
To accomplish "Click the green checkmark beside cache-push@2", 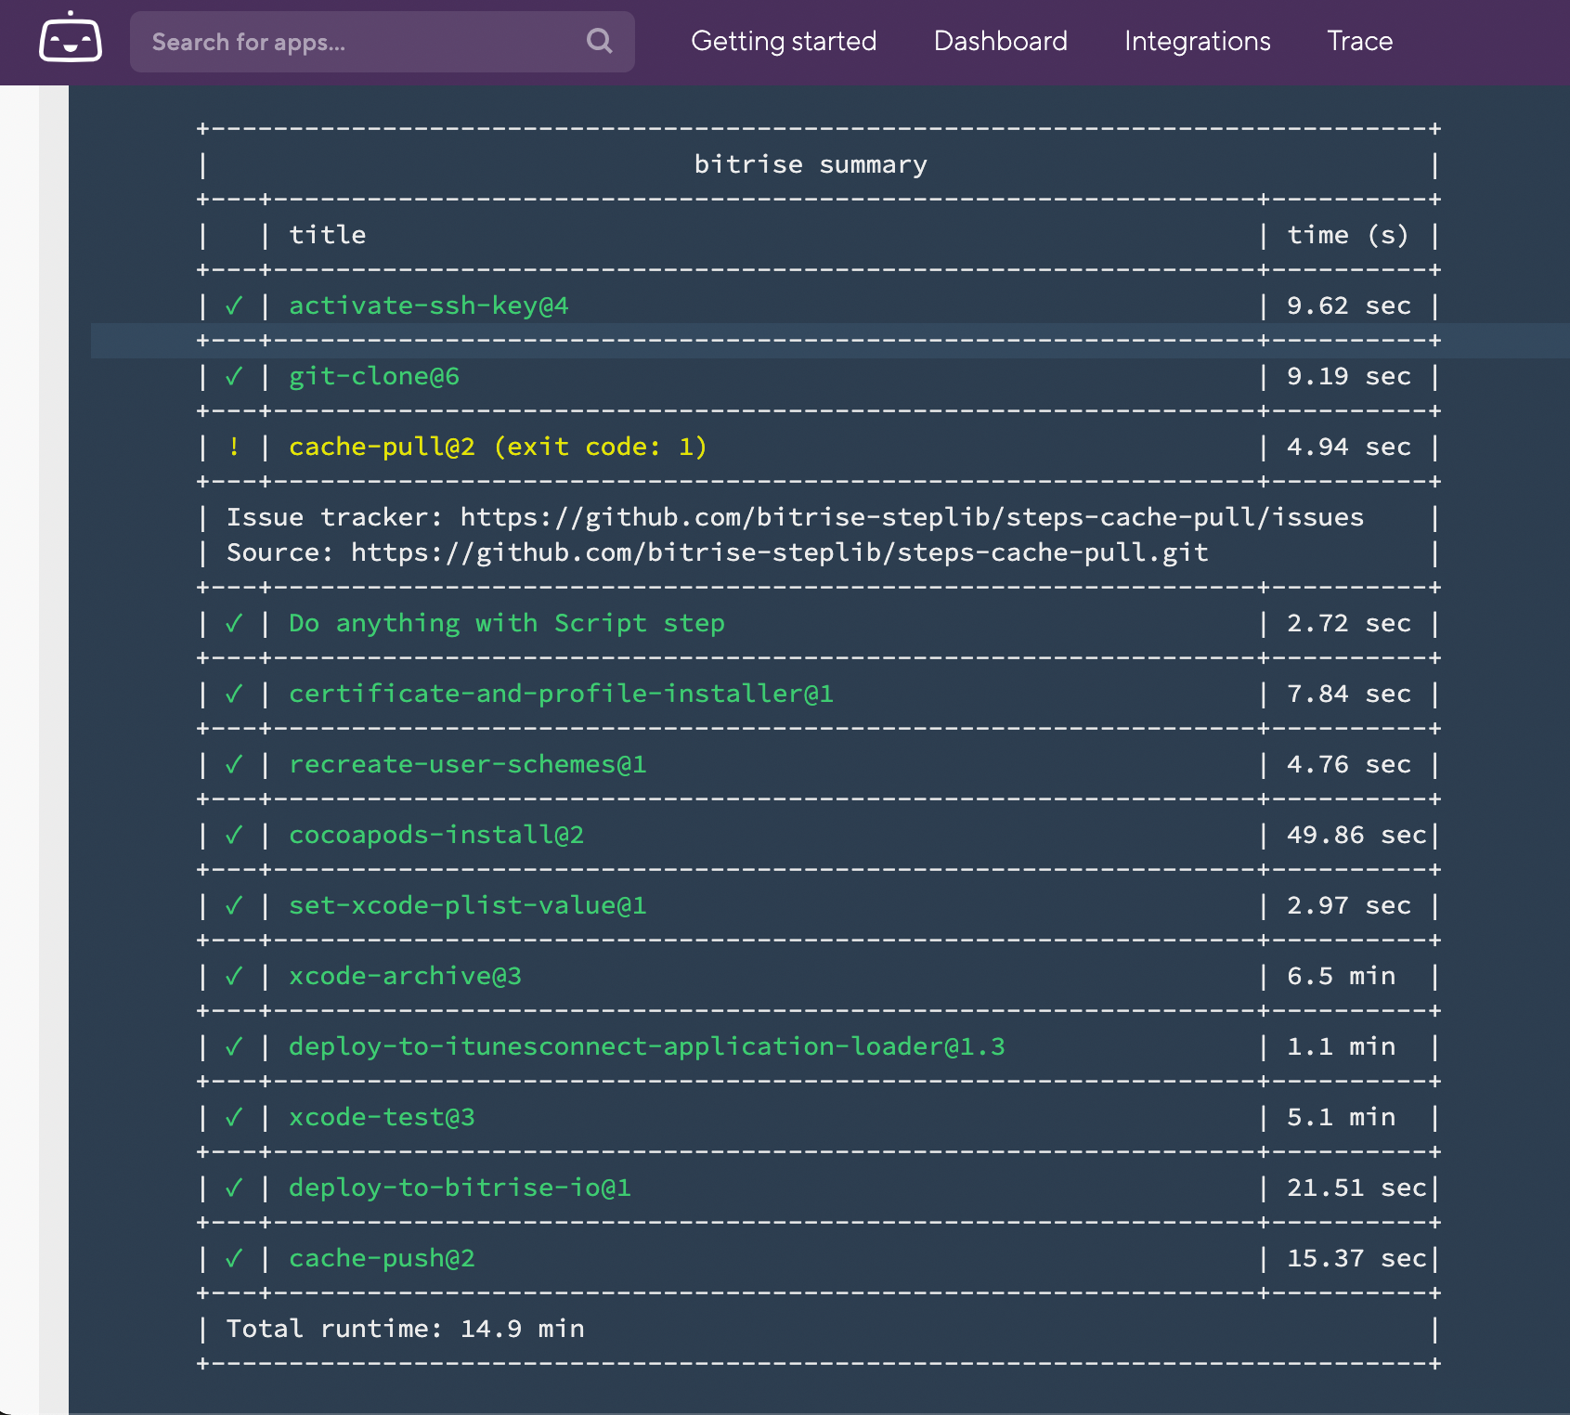I will coord(234,1258).
